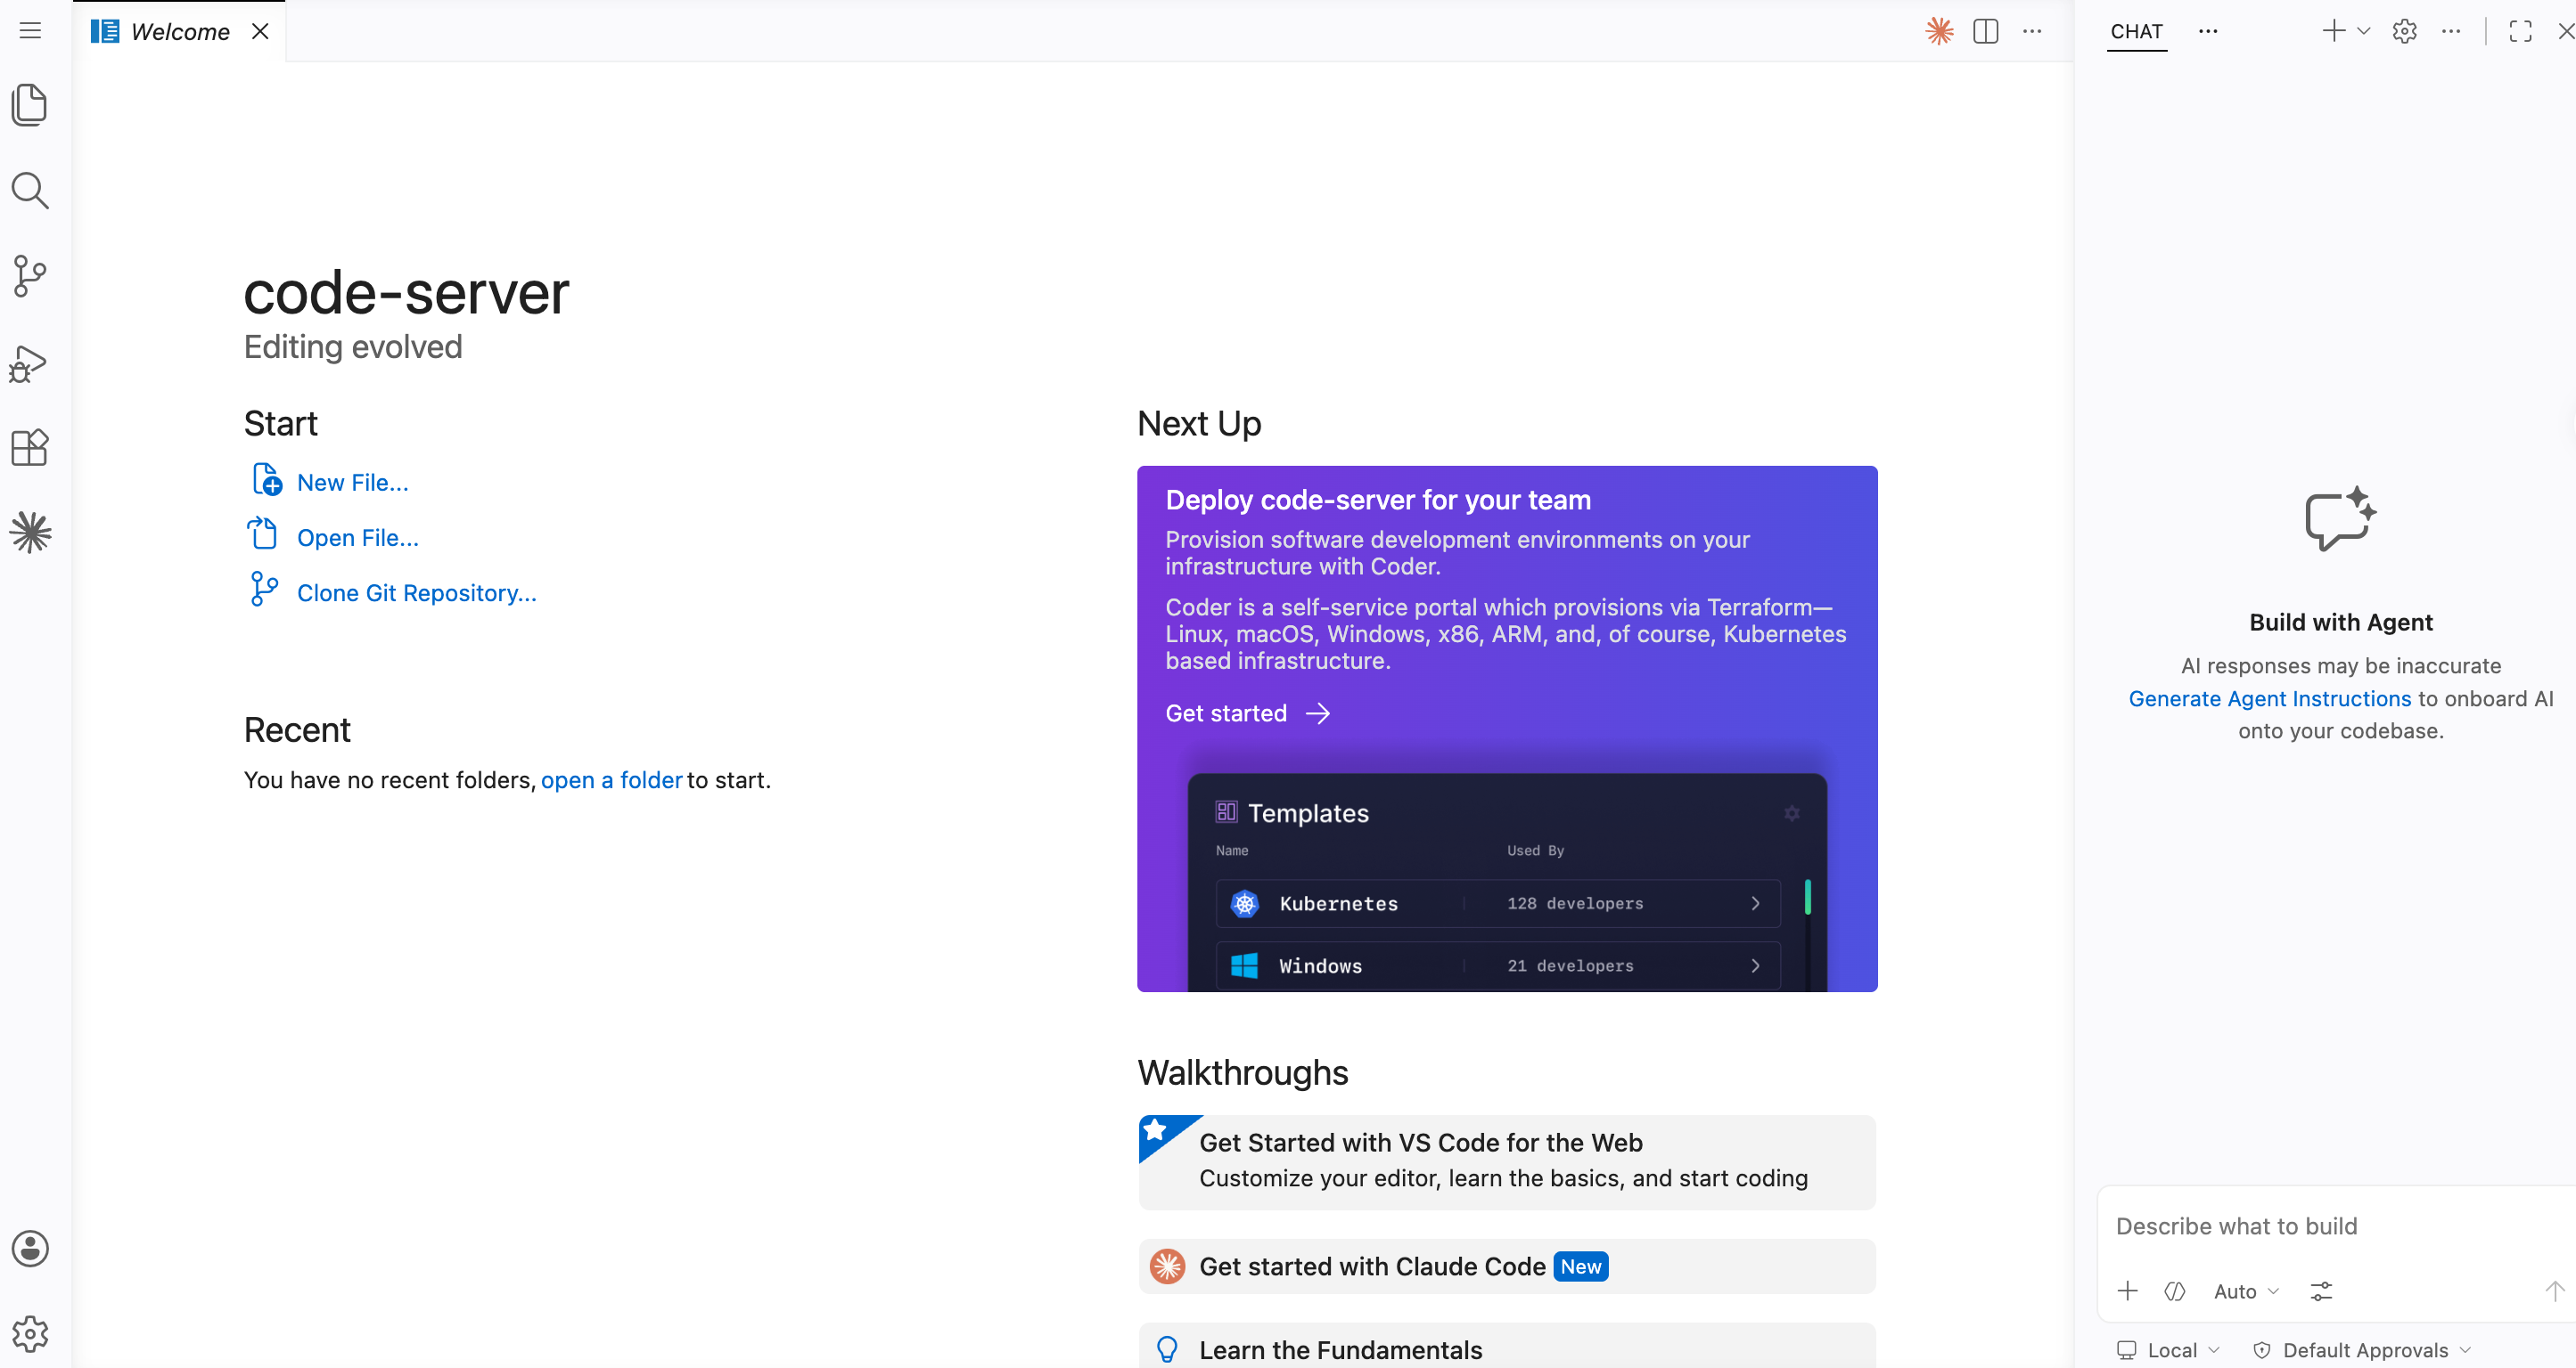Open Get Started with VS Code for the Web walkthrough
2576x1368 pixels.
click(x=1507, y=1161)
